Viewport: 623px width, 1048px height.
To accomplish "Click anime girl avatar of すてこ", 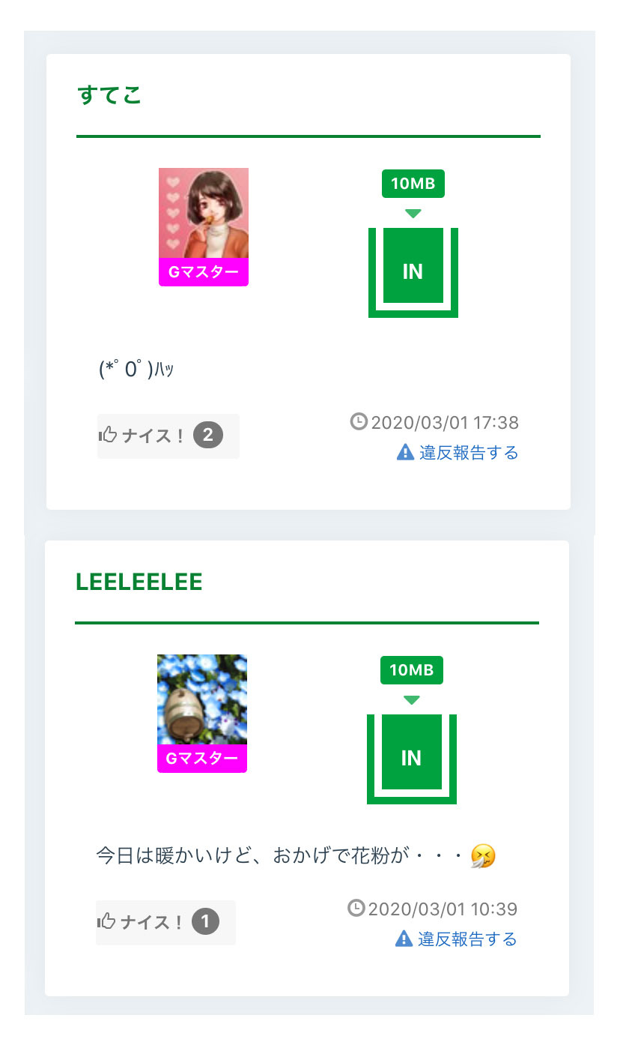I will [204, 213].
